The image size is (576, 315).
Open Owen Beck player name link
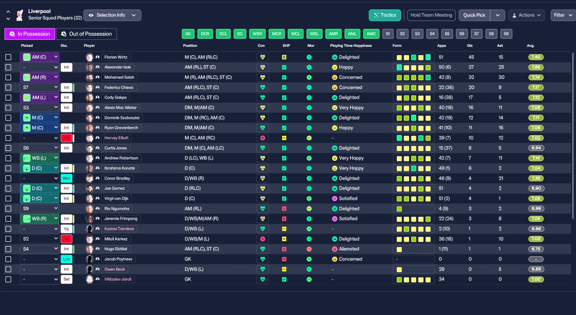[x=115, y=269]
